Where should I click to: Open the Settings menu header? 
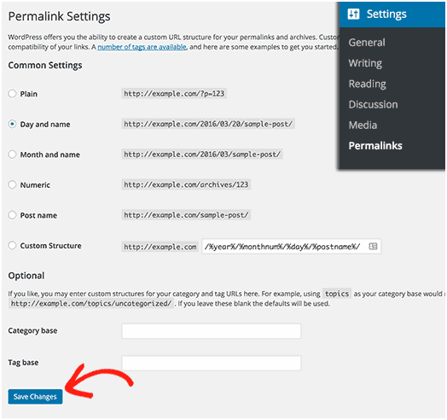pyautogui.click(x=392, y=15)
